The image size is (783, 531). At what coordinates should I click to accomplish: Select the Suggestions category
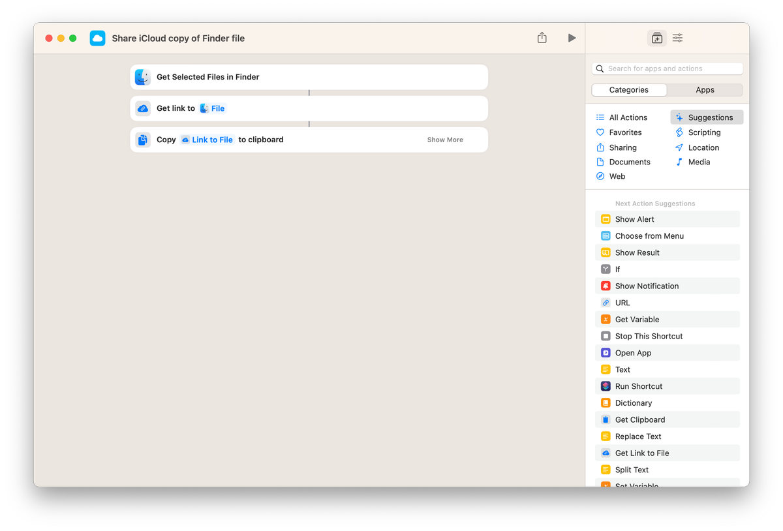tap(707, 117)
